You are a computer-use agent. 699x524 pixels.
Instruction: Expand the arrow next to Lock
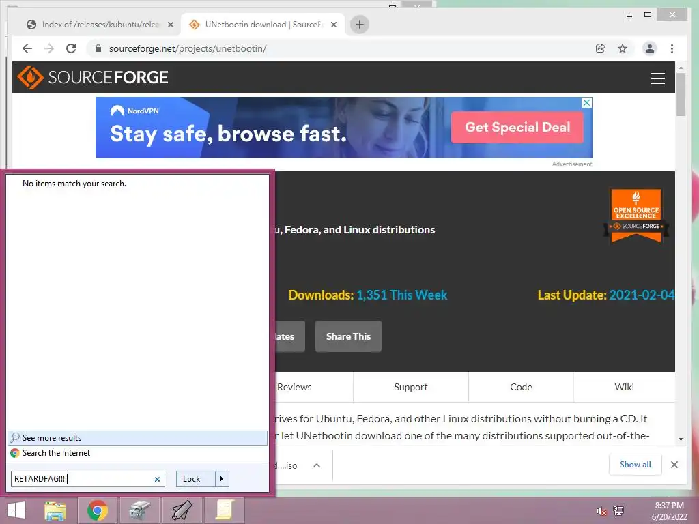point(222,479)
